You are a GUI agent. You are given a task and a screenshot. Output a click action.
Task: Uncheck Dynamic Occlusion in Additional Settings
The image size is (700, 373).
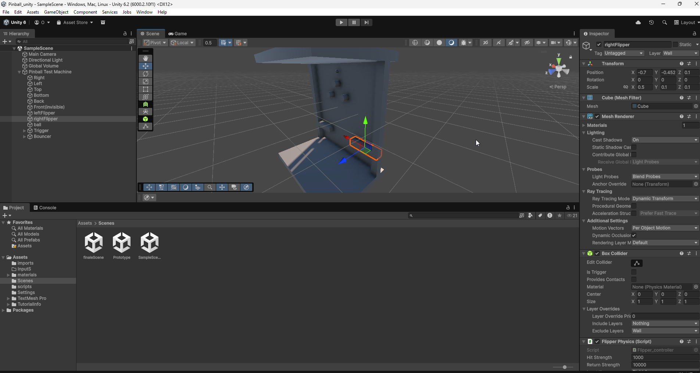[x=633, y=235]
